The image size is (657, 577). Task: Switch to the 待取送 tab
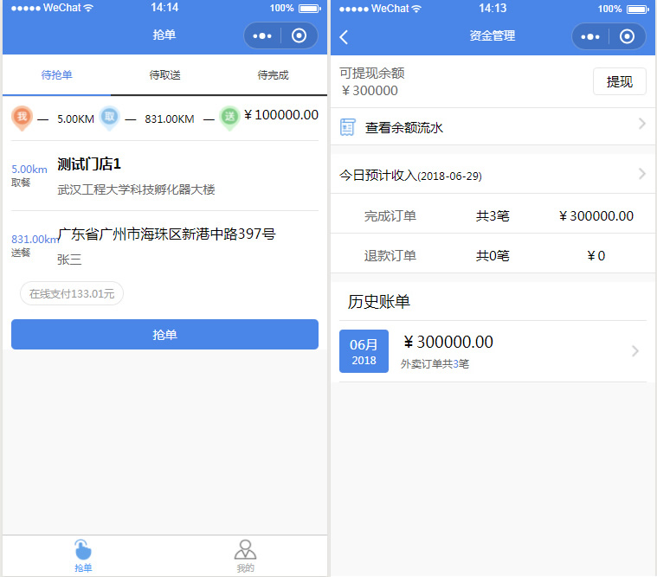164,75
